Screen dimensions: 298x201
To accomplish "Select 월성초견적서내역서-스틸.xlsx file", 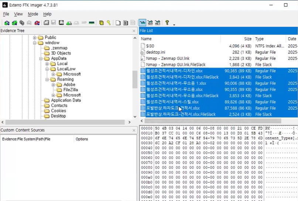I will tap(172, 102).
